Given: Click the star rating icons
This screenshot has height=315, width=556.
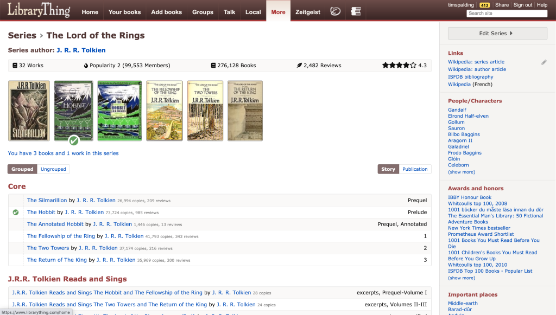Looking at the screenshot, I should pos(399,65).
